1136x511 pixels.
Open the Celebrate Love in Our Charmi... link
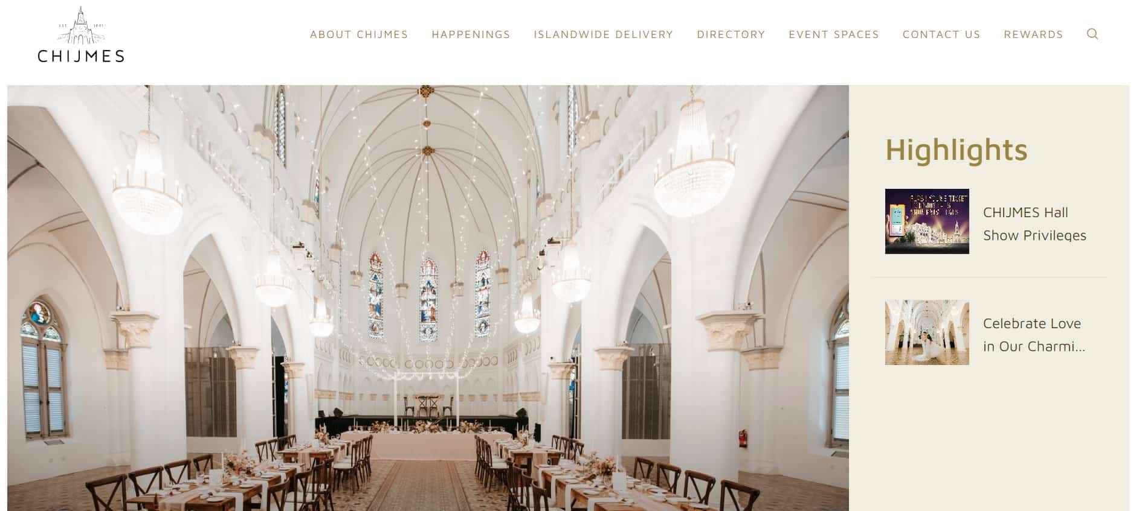point(1034,335)
